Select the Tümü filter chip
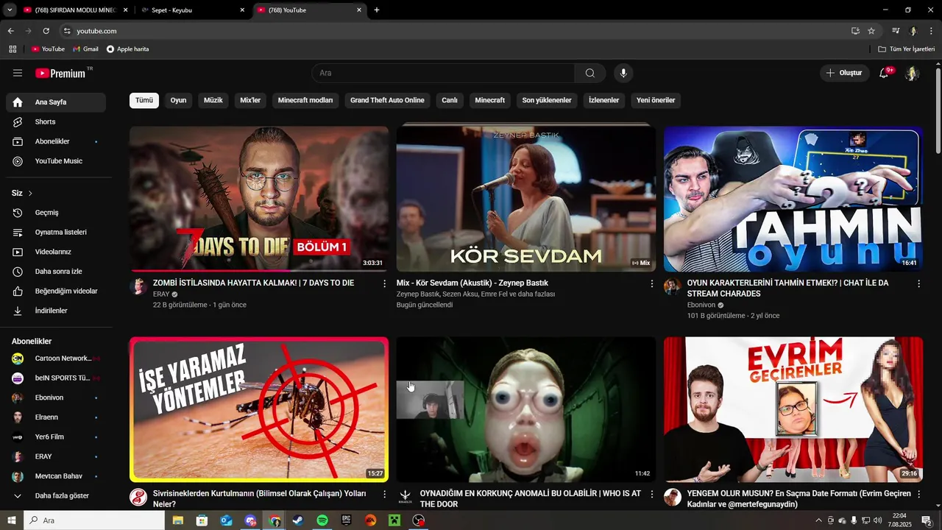Screen dimensions: 942x530 pos(144,100)
